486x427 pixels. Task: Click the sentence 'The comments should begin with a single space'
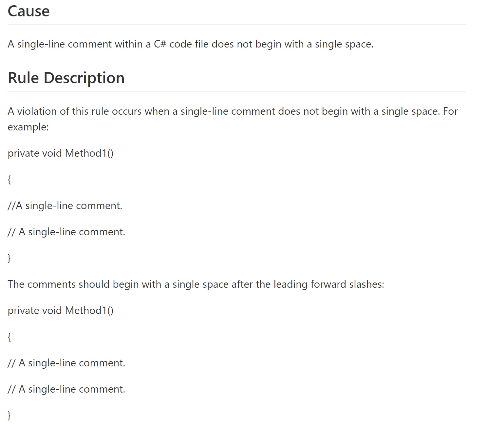pyautogui.click(x=196, y=284)
